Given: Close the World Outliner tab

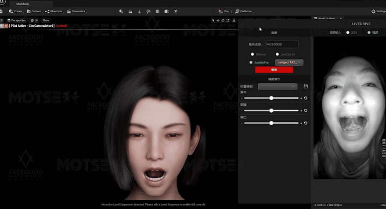Looking at the screenshot, I should [x=341, y=18].
